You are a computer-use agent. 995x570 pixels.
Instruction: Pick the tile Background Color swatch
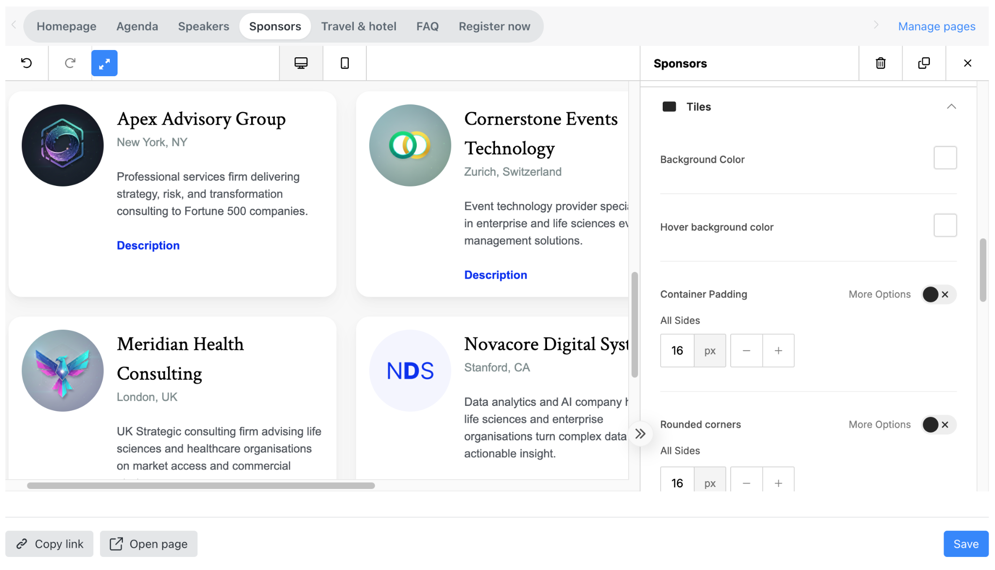[945, 158]
